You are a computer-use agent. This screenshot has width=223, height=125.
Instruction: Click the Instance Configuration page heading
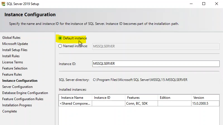coord(30,15)
